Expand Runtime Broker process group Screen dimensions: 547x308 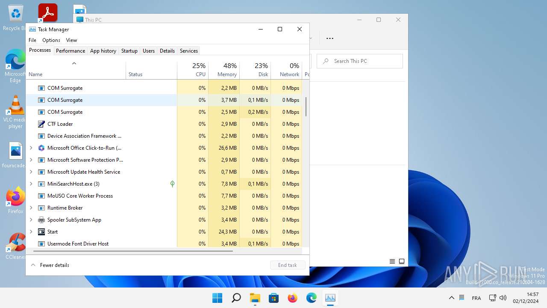[x=31, y=208]
